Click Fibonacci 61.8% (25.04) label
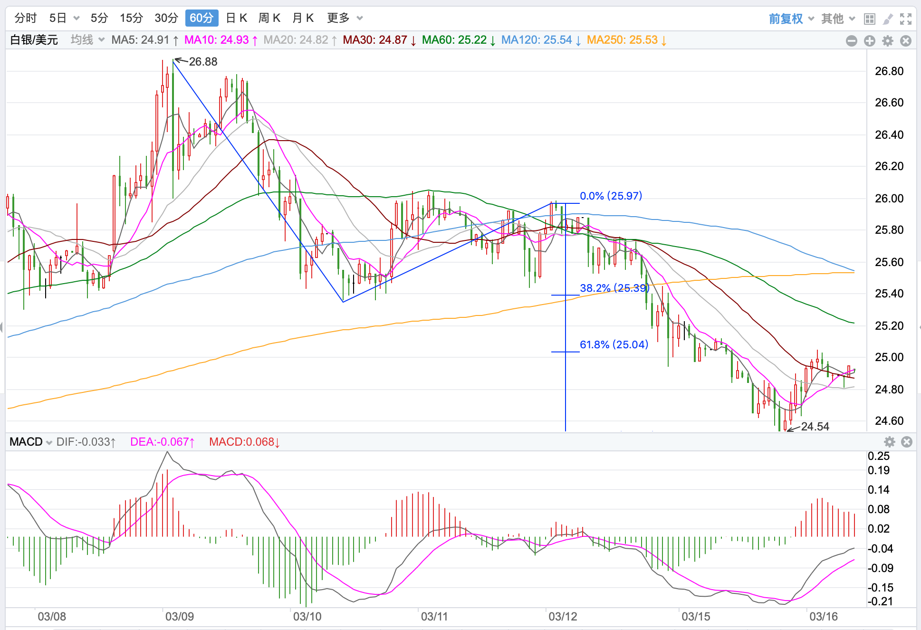This screenshot has height=630, width=921. (614, 344)
